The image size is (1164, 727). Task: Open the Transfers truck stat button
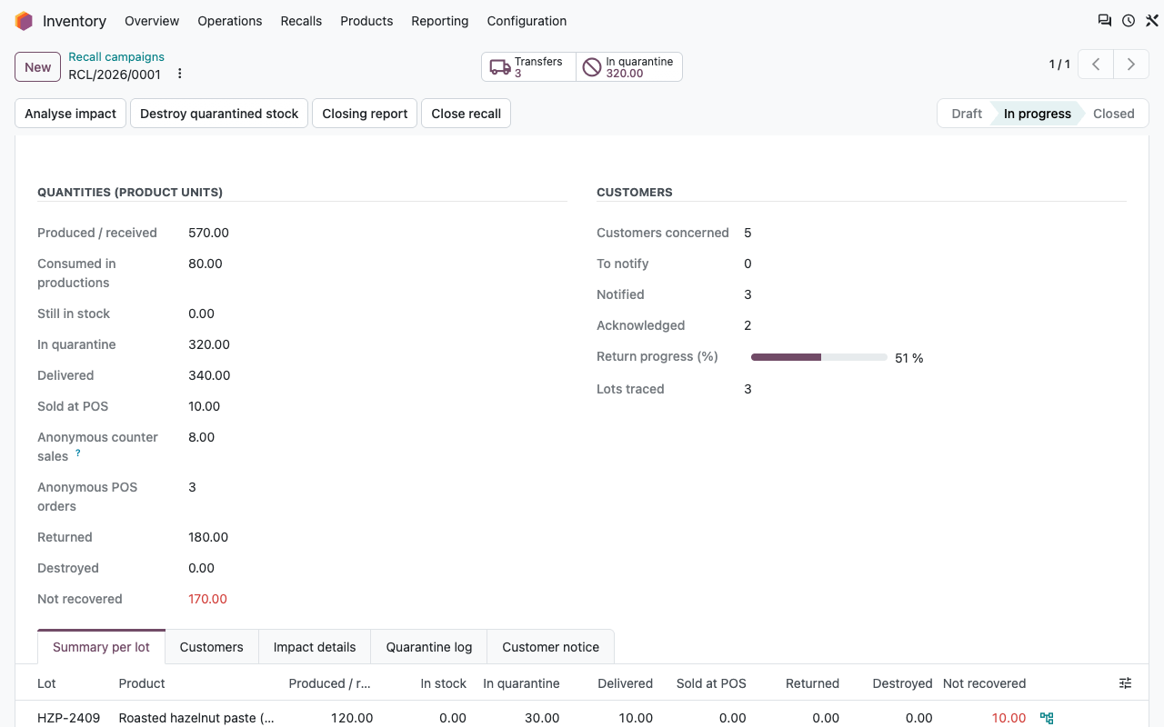[x=528, y=67]
